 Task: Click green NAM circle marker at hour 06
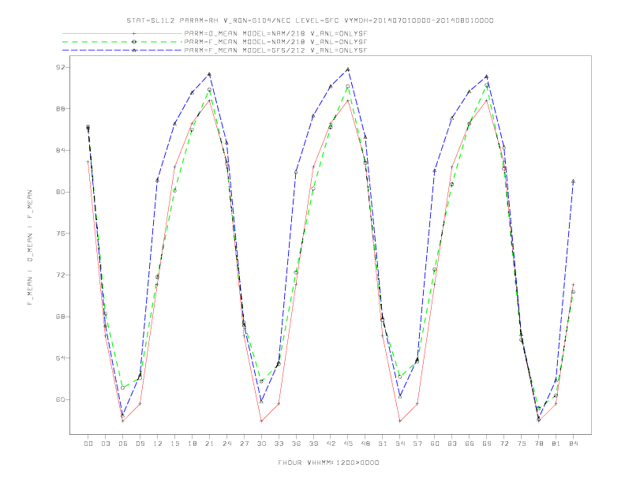coord(123,388)
